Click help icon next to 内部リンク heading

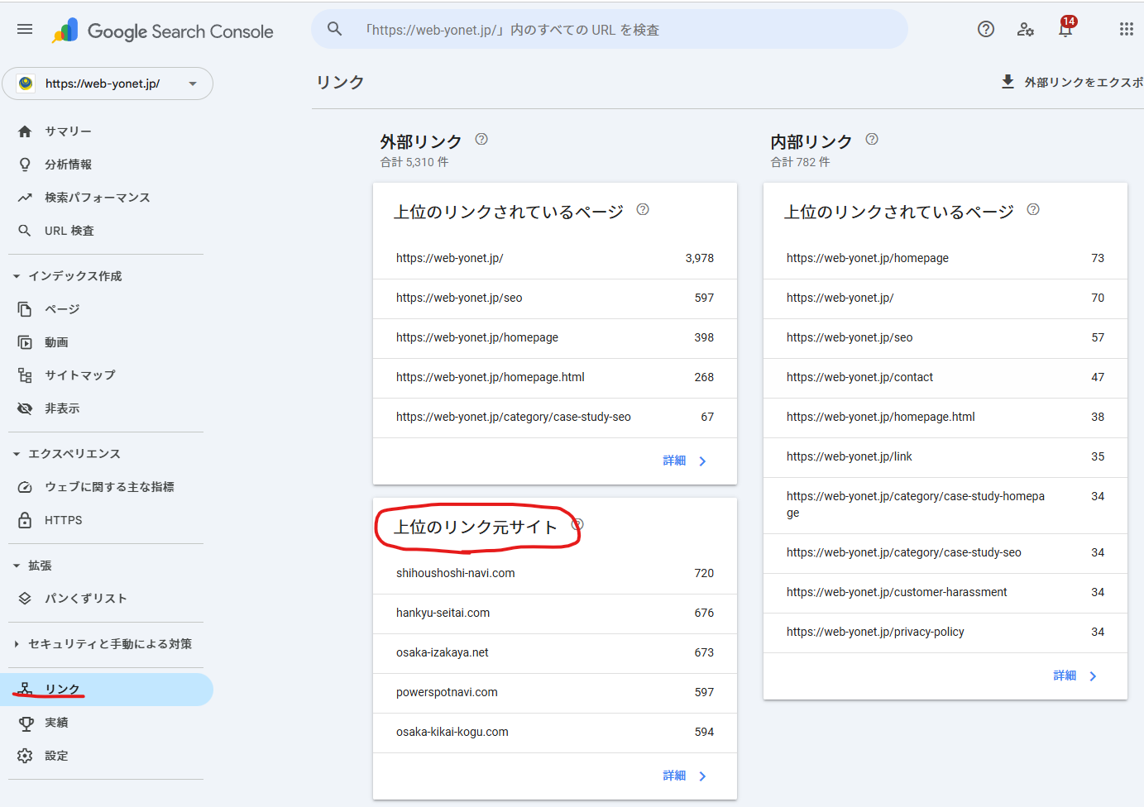(872, 140)
